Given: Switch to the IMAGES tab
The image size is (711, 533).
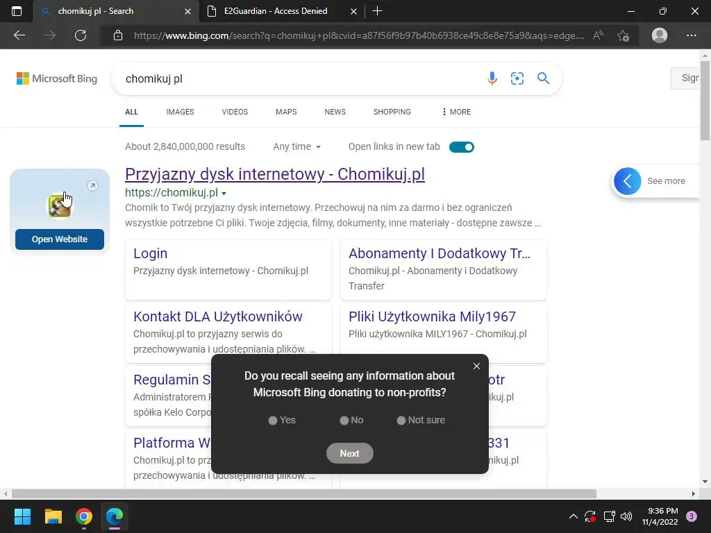Looking at the screenshot, I should click(180, 112).
